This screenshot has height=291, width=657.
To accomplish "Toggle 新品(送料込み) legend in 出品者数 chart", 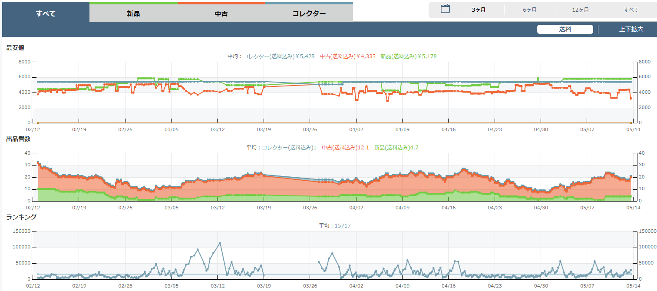I will tap(396, 148).
